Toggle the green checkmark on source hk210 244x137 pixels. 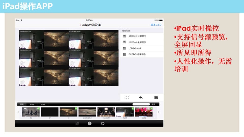[x=133, y=108]
